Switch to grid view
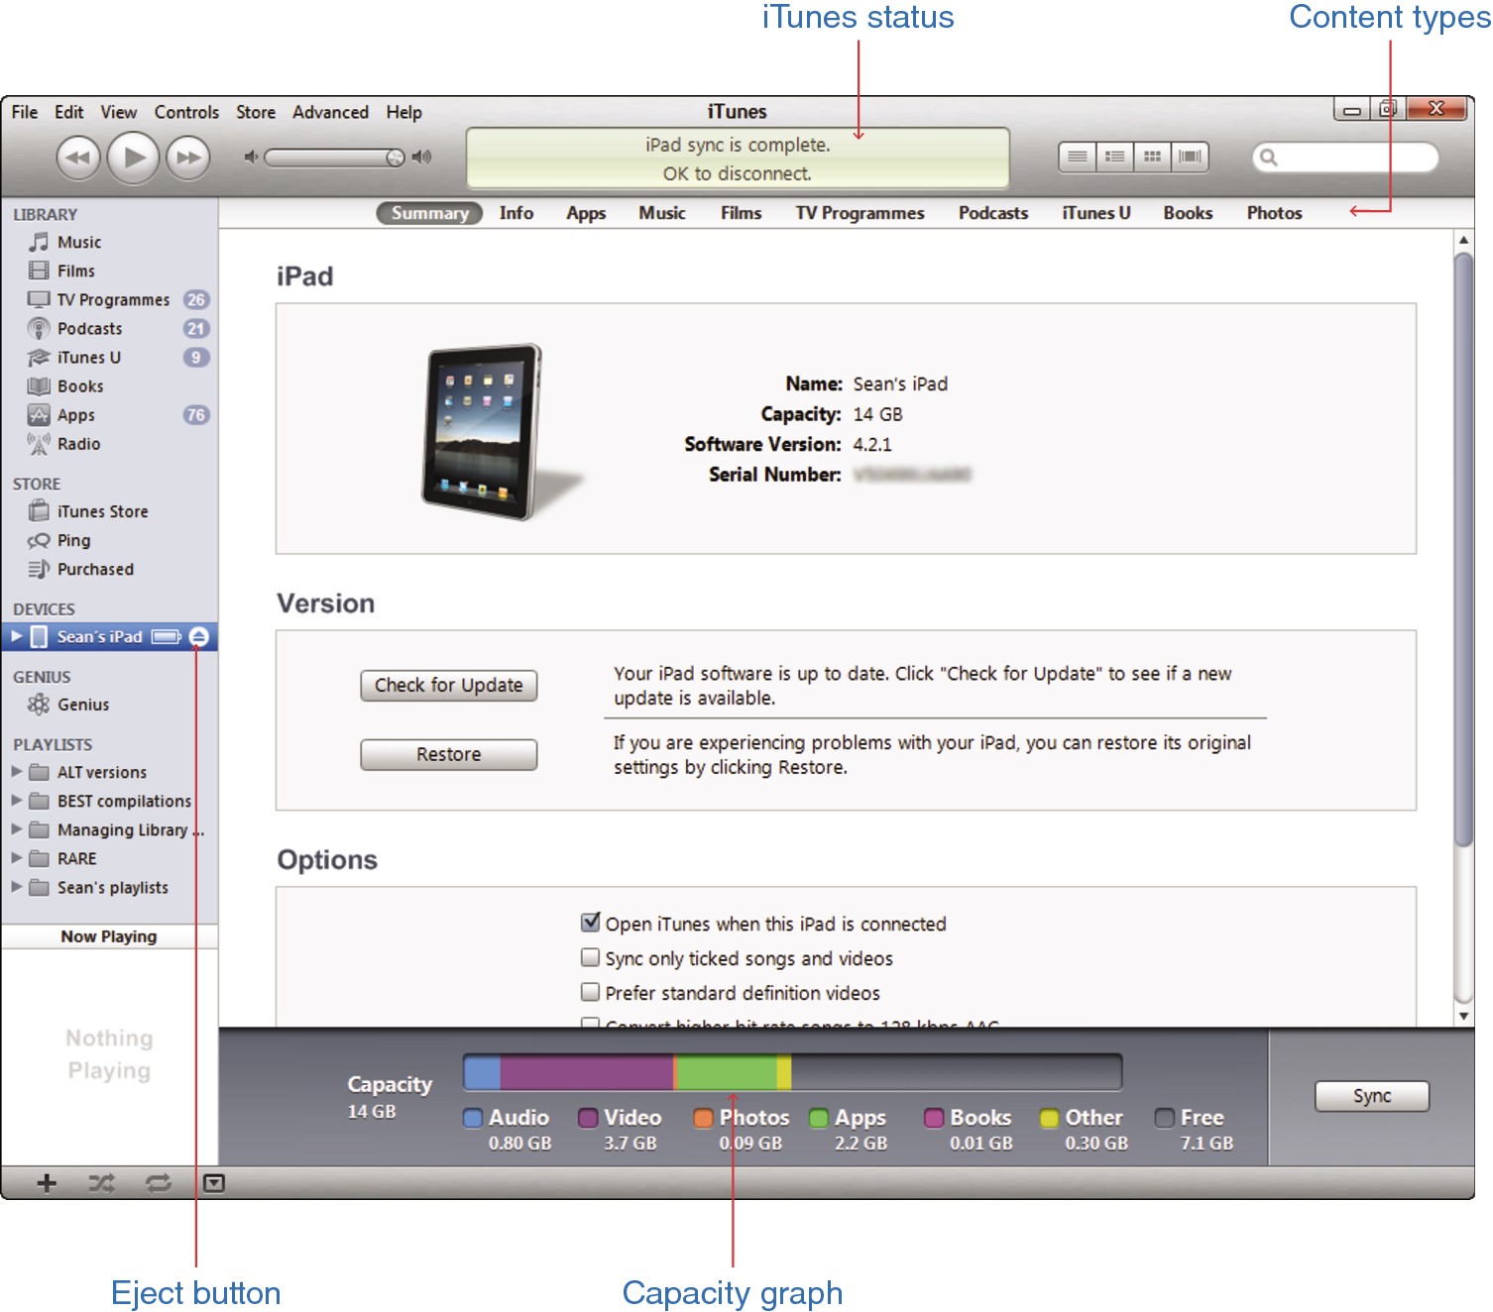The image size is (1493, 1312). [1152, 157]
